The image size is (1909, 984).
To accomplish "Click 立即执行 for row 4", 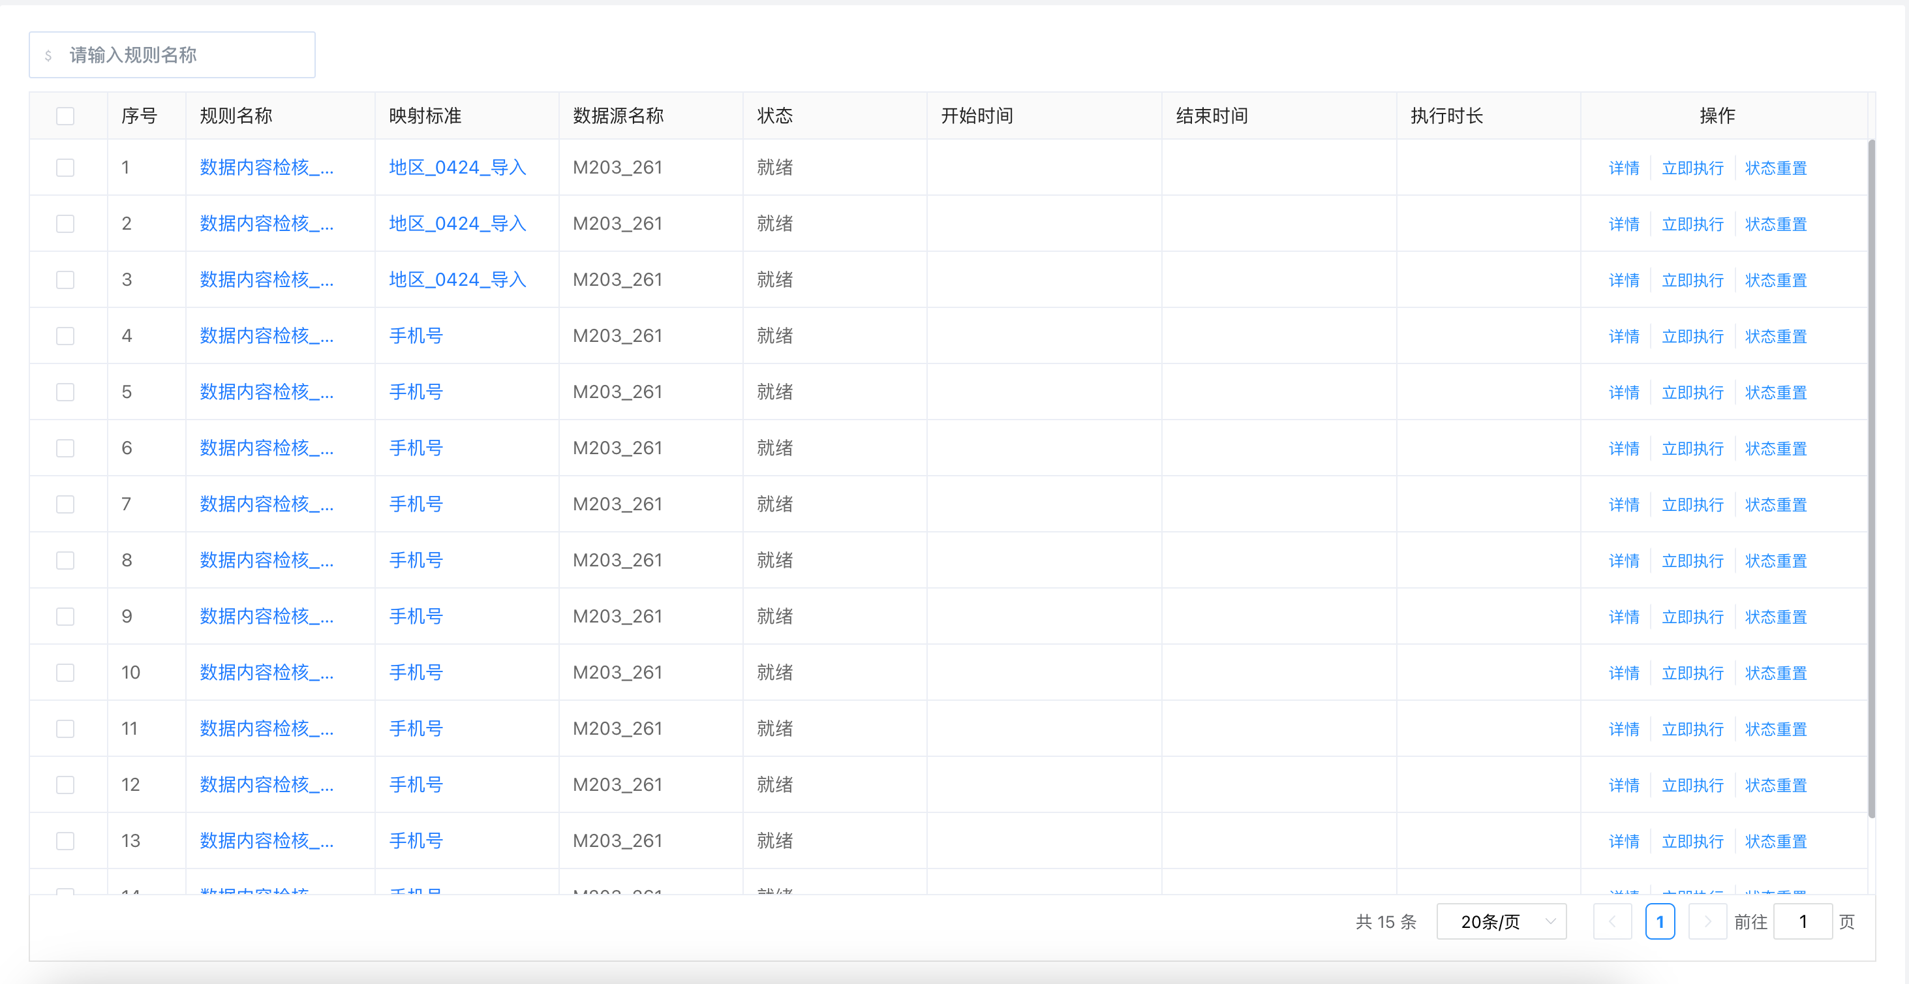I will [x=1692, y=337].
